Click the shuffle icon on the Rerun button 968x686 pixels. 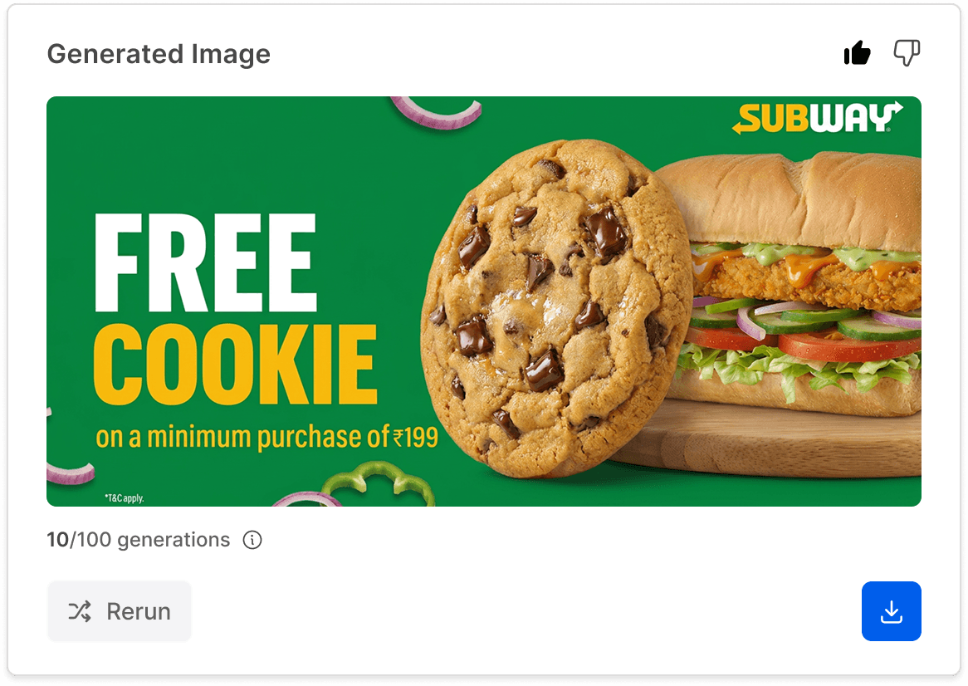pyautogui.click(x=80, y=611)
